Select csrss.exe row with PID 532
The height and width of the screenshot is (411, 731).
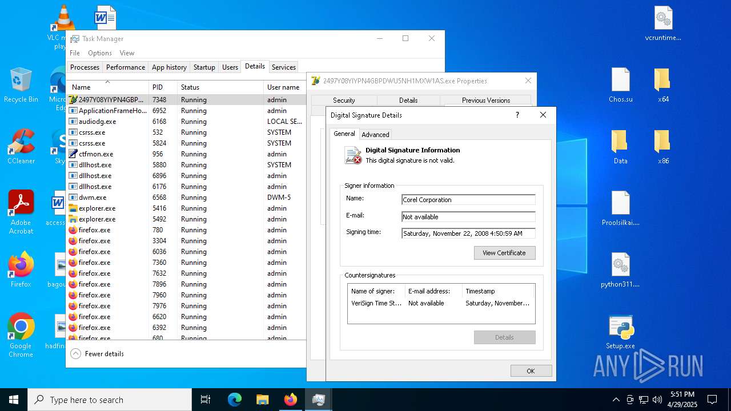(187, 132)
